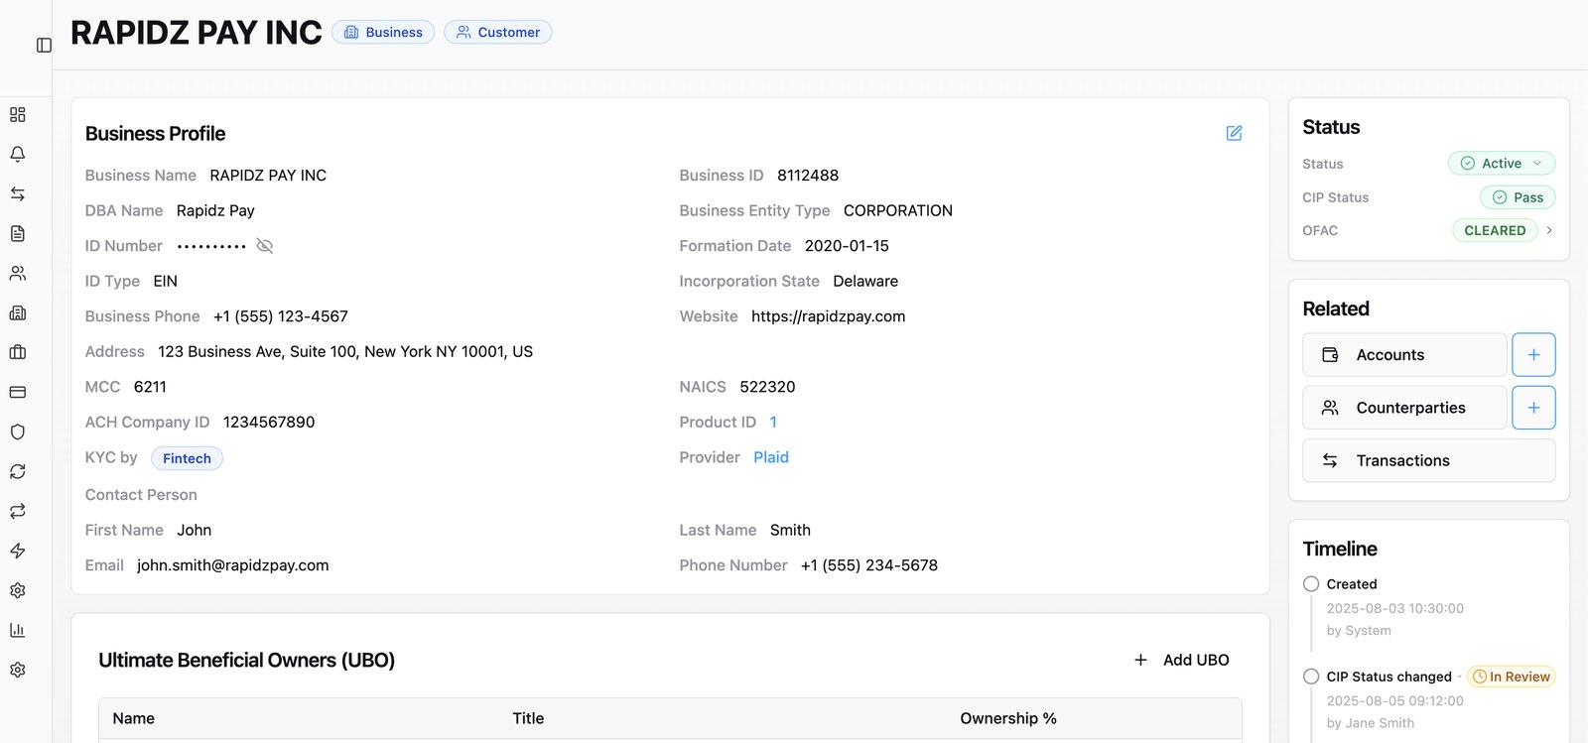Click the CIP Status Pass badge
The image size is (1588, 743).
click(1518, 197)
